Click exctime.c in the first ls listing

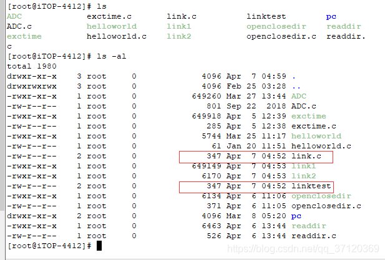tap(109, 16)
